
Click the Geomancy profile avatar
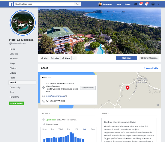tap(100, 4)
